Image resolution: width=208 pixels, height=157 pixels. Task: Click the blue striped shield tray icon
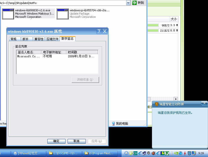(189, 153)
